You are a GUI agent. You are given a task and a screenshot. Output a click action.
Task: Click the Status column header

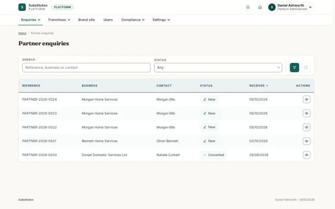pyautogui.click(x=206, y=85)
